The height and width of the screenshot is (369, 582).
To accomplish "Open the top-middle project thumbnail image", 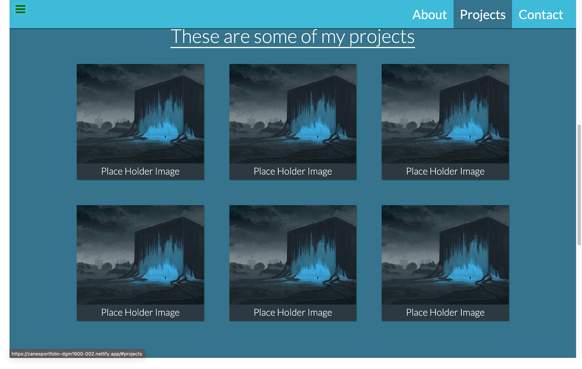I will (293, 114).
